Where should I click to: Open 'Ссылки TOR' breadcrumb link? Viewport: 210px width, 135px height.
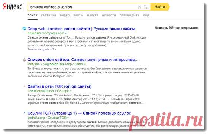tap(57, 118)
